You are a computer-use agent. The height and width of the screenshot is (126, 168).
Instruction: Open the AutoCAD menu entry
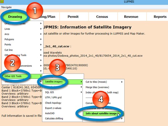[x=50, y=113]
